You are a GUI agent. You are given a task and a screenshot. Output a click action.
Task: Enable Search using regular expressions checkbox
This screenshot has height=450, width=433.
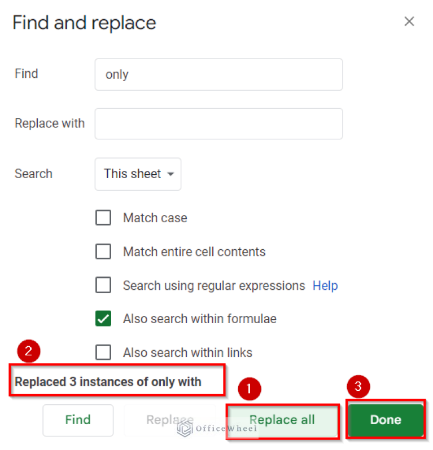[103, 285]
